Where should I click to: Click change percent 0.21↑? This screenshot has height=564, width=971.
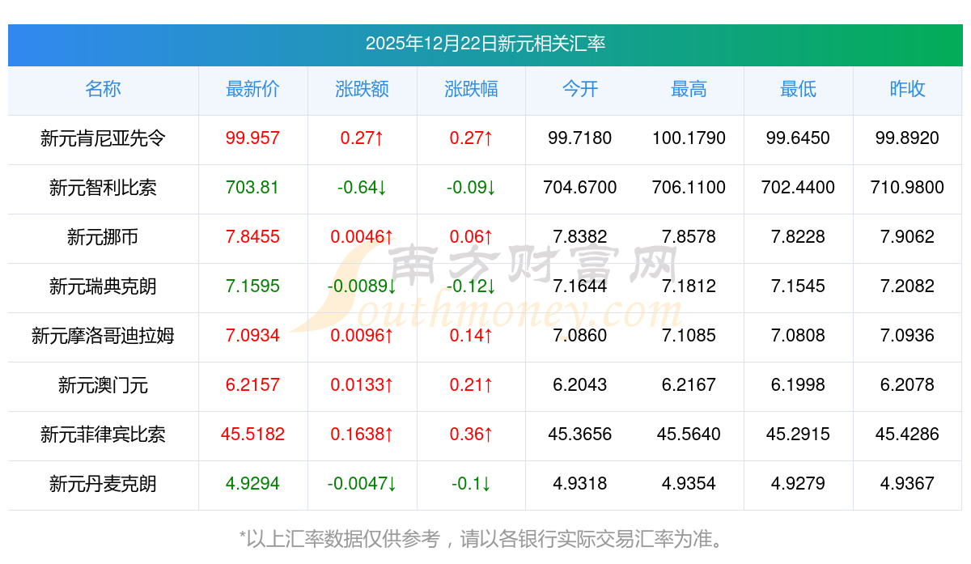[471, 385]
